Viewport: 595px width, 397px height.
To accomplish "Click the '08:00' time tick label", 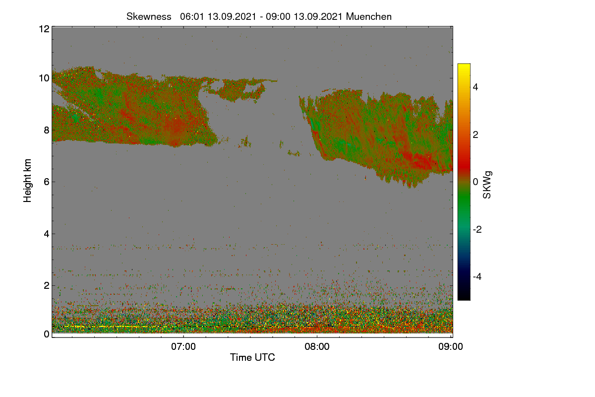I will pyautogui.click(x=317, y=347).
